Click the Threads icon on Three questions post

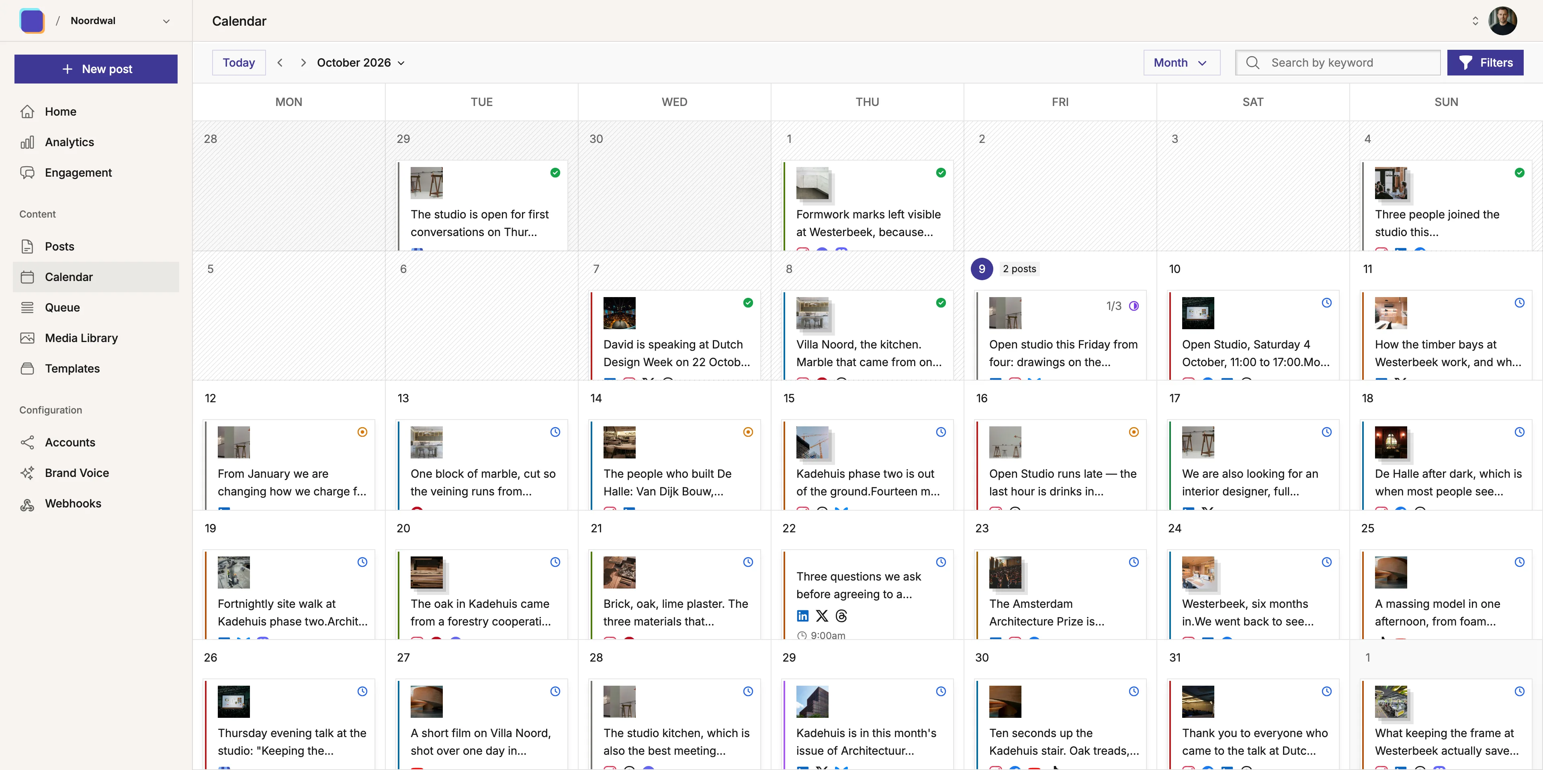coord(841,616)
